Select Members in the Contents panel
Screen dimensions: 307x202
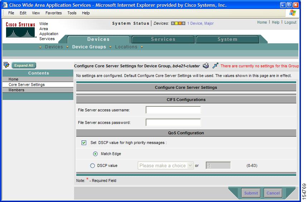(x=38, y=90)
